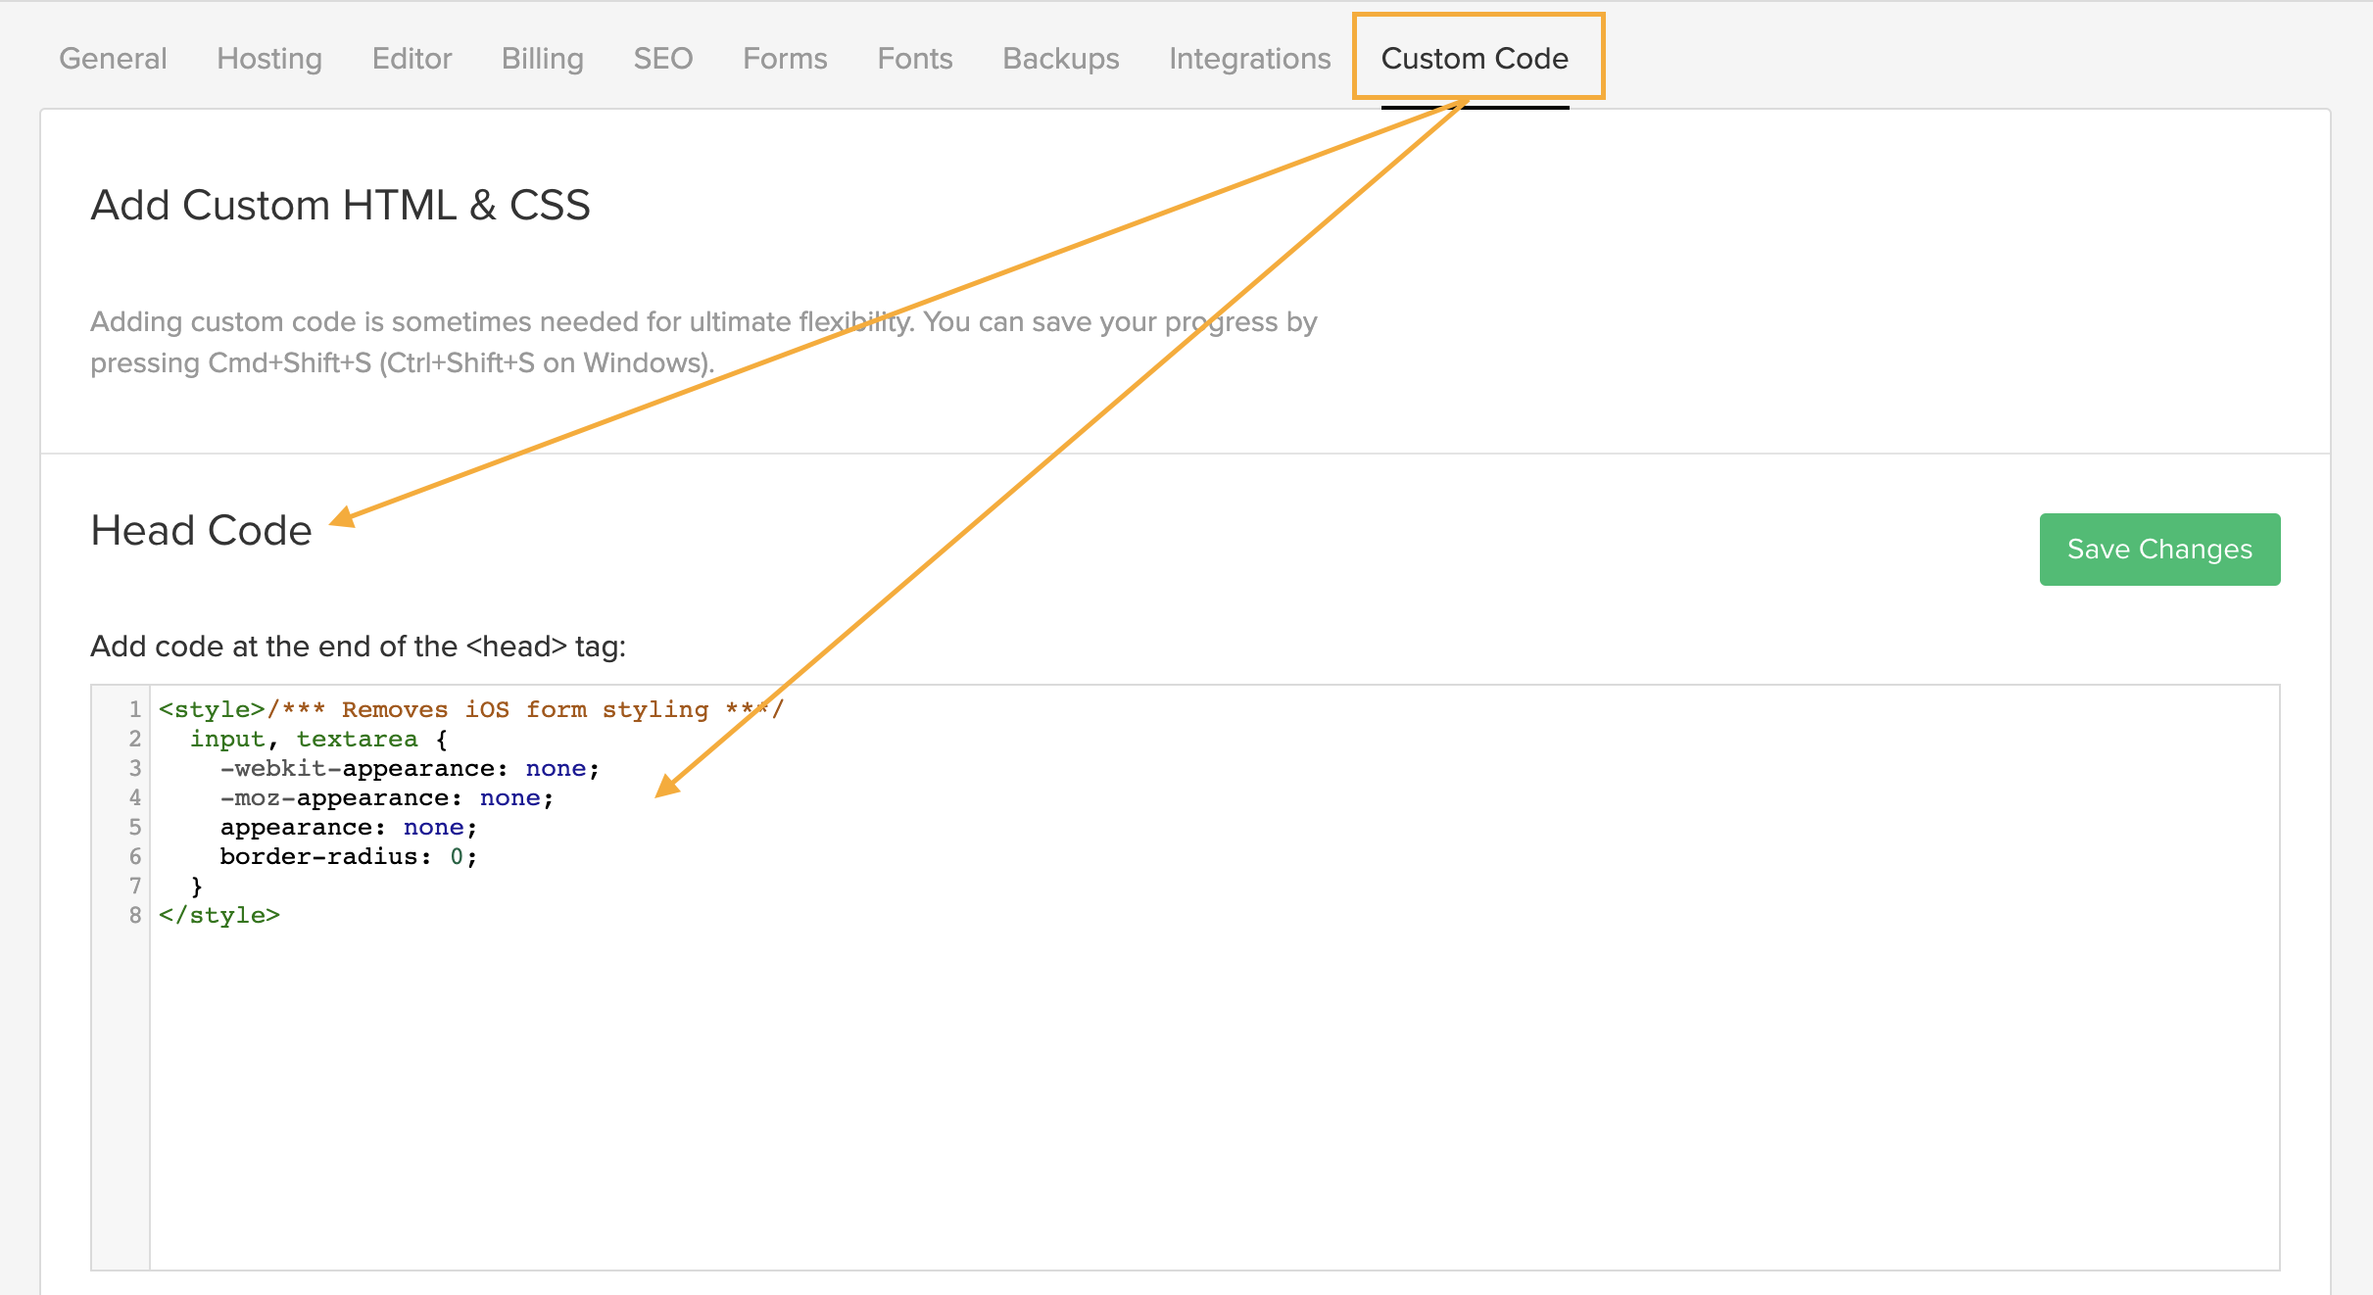This screenshot has width=2373, height=1295.
Task: Click the 'Head Code' heading
Action: click(201, 530)
